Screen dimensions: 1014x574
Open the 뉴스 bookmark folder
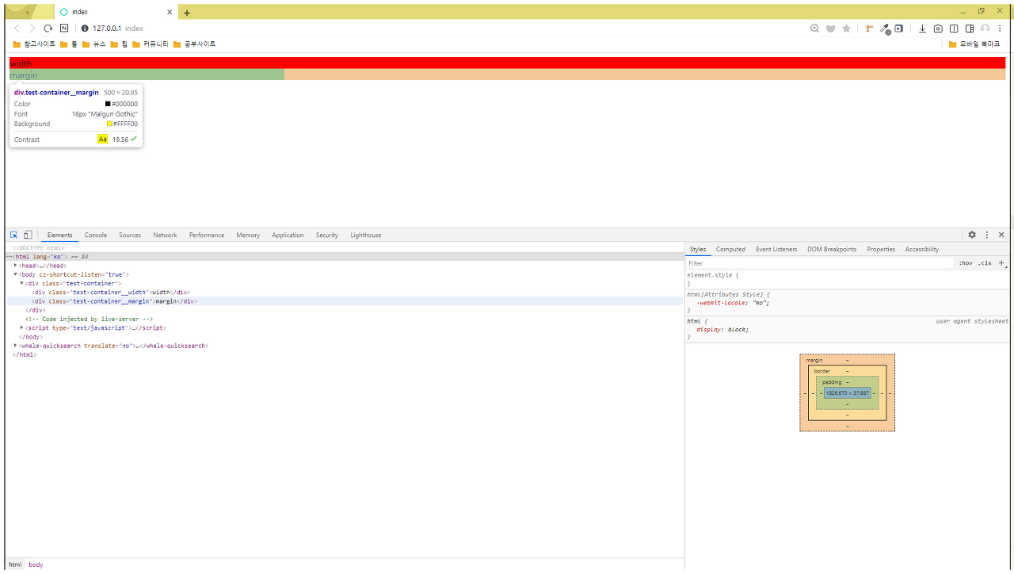click(94, 44)
